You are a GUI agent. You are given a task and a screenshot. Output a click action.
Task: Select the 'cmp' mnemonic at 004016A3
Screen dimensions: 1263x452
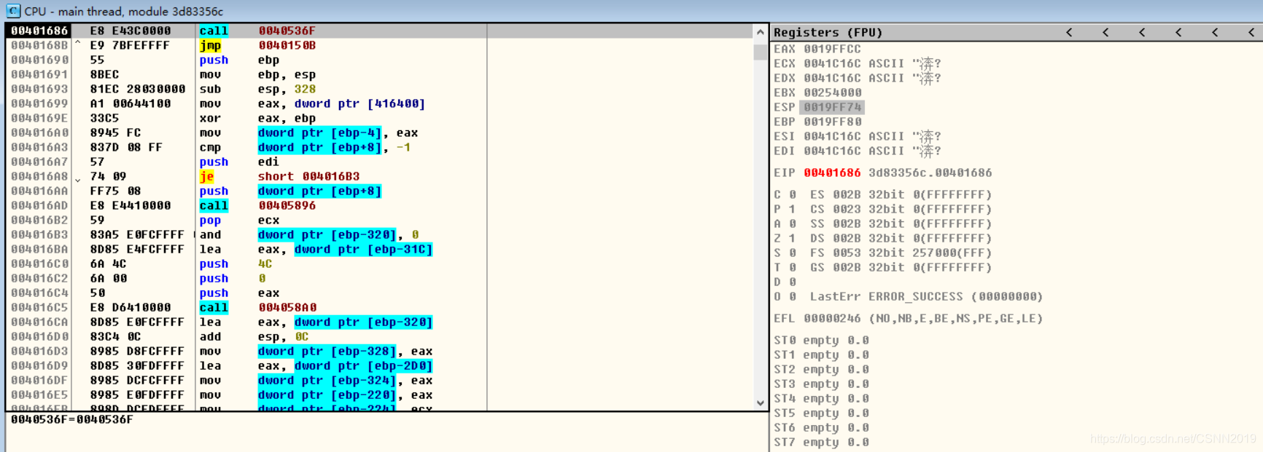210,147
